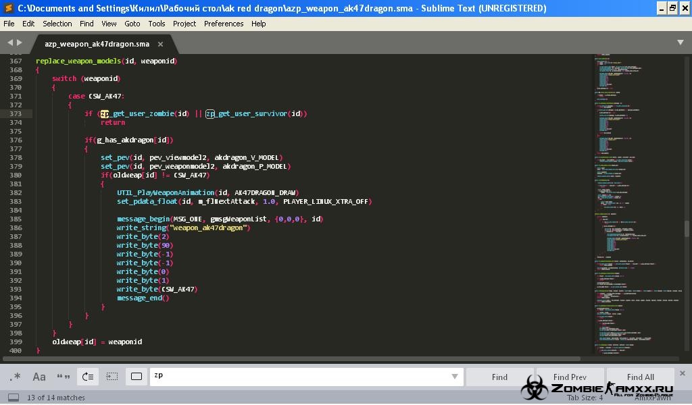Open the Goto menu
The image size is (692, 405).
pyautogui.click(x=132, y=23)
